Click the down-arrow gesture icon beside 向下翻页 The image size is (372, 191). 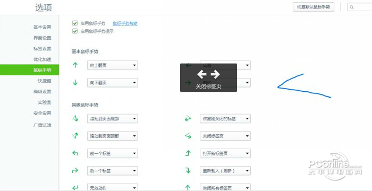[75, 82]
